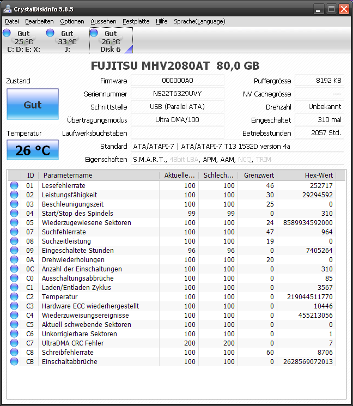Select hex value 8589934592000

[x=308, y=223]
